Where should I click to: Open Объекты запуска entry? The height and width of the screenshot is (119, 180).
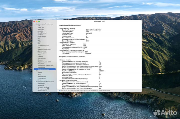coord(43,87)
